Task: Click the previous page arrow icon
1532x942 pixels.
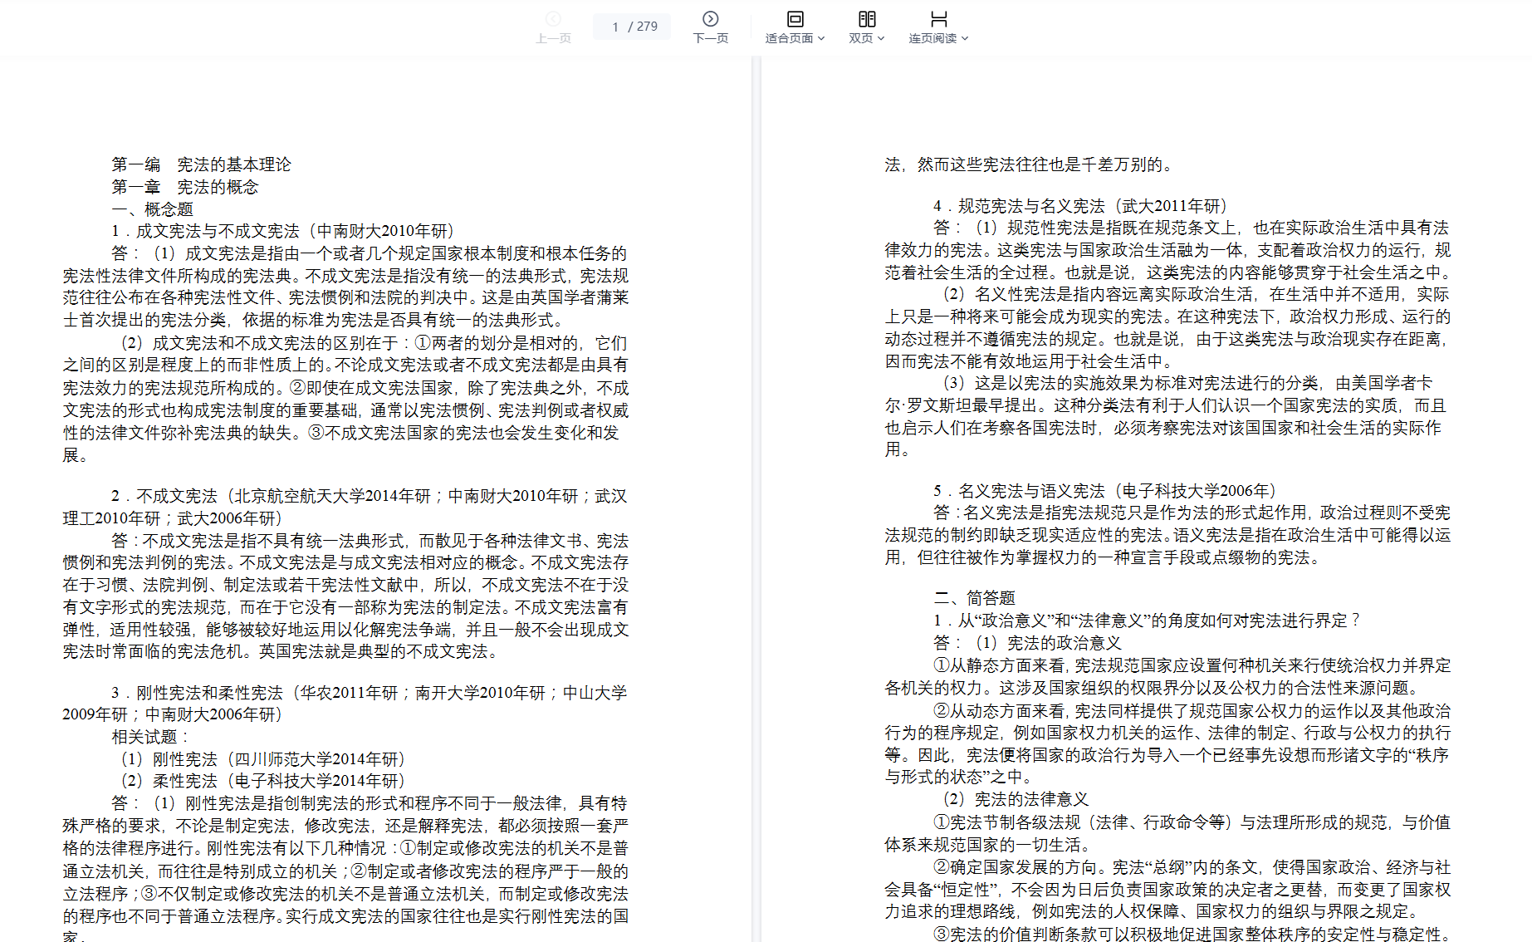Action: [x=553, y=19]
